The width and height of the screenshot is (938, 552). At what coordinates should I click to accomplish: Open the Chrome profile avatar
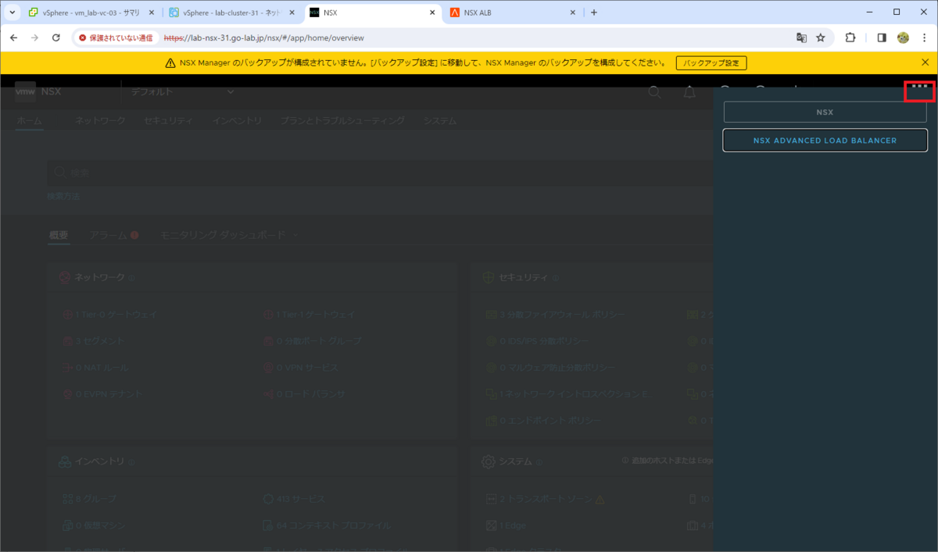coord(903,37)
